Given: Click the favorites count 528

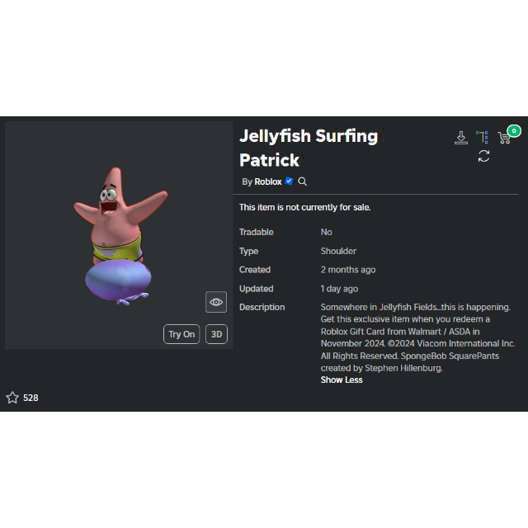Looking at the screenshot, I should coord(31,398).
